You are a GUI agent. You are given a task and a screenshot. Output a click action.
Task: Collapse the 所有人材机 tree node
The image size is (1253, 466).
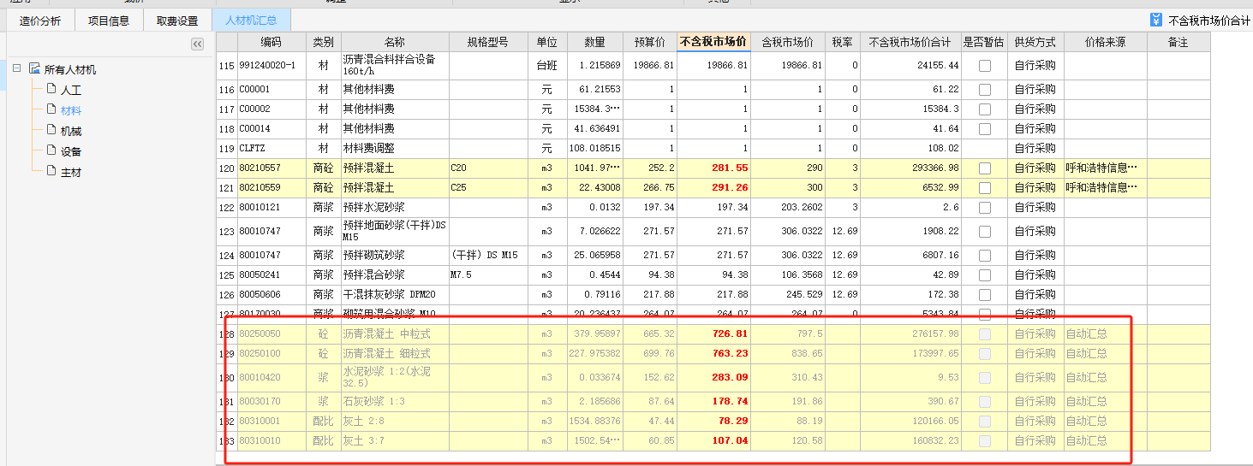point(17,68)
